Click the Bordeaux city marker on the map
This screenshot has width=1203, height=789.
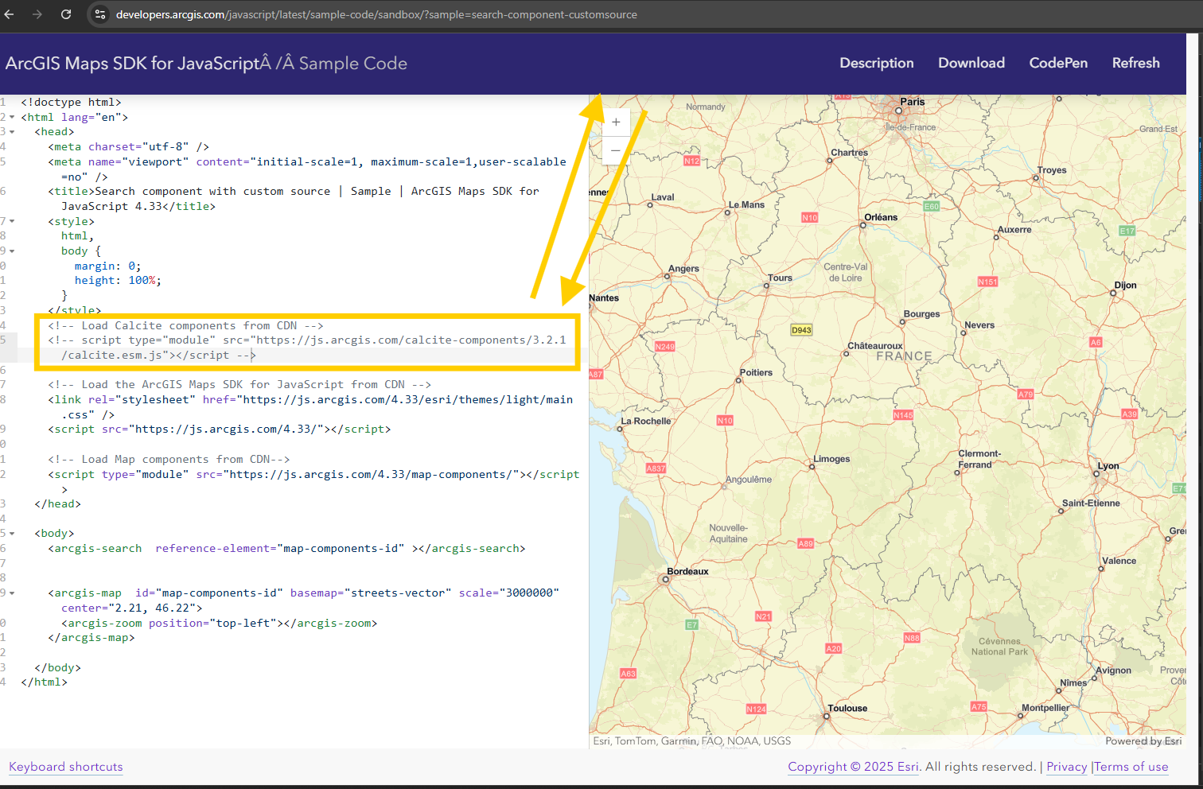(666, 580)
